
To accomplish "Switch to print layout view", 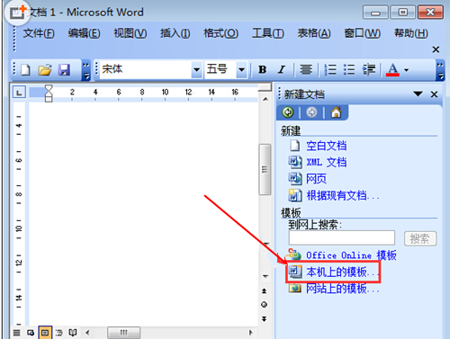I will (45, 333).
